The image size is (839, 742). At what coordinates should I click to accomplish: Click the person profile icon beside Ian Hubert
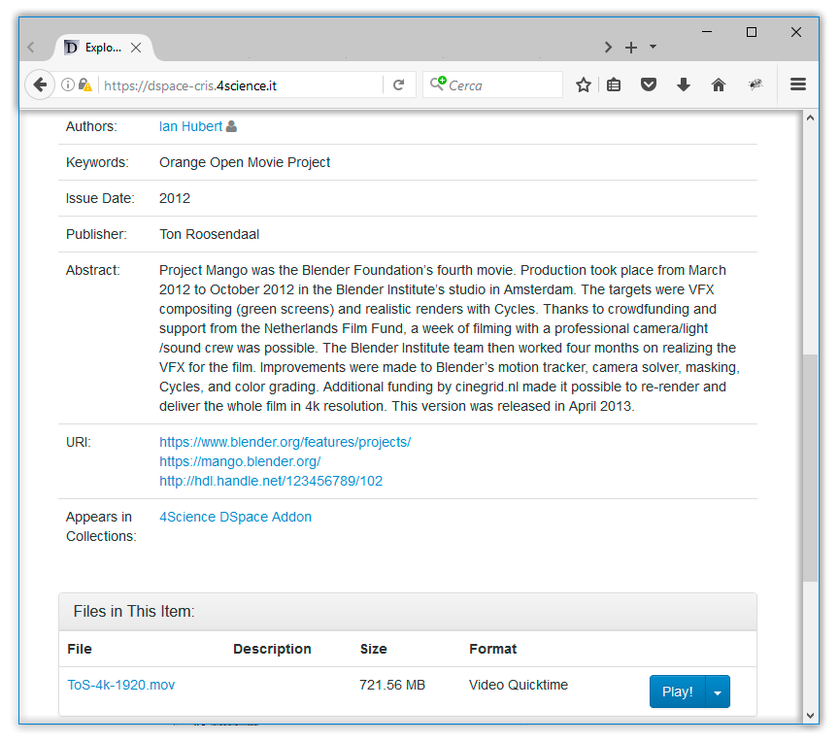coord(231,126)
